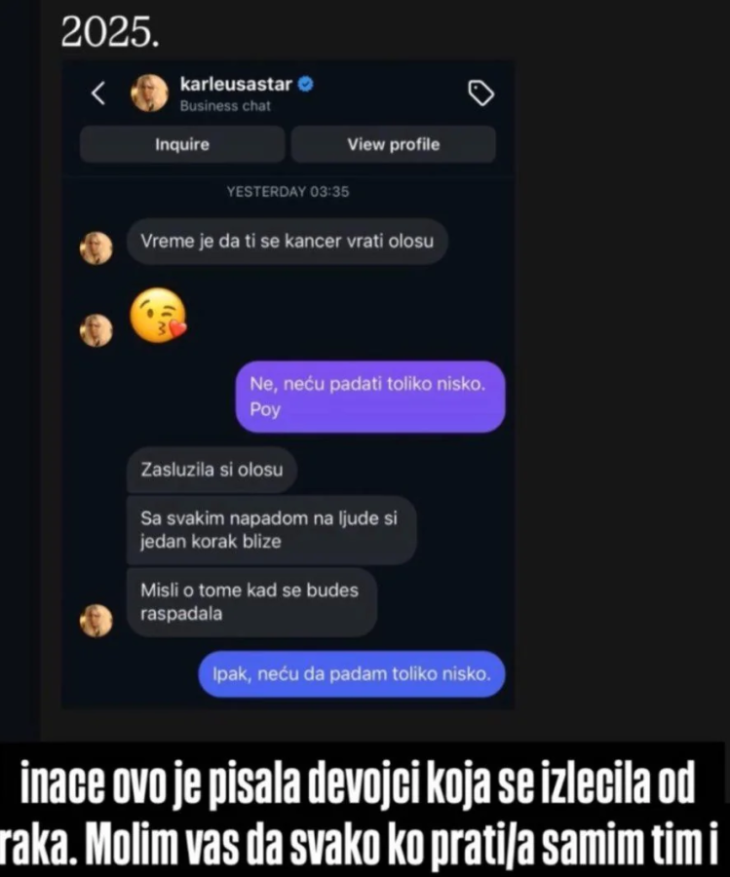Tap the kissing face emoji message
Viewport: 730px width, 877px height.
tap(158, 316)
